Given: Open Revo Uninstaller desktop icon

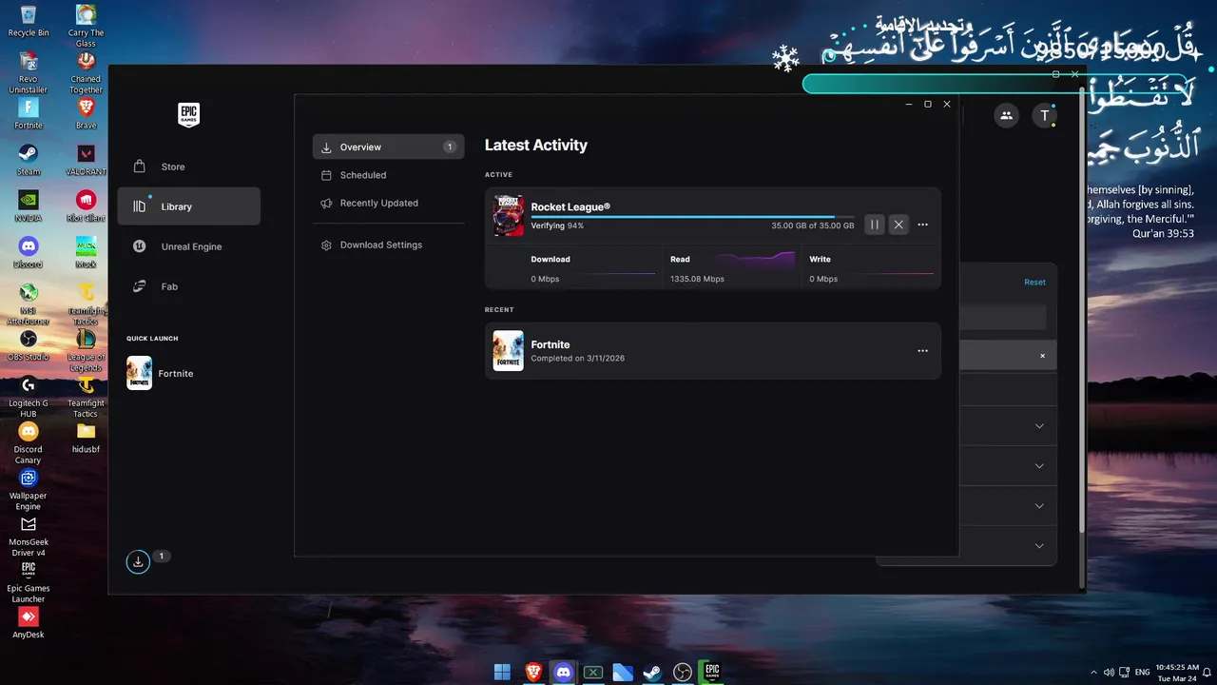Looking at the screenshot, I should (x=29, y=73).
